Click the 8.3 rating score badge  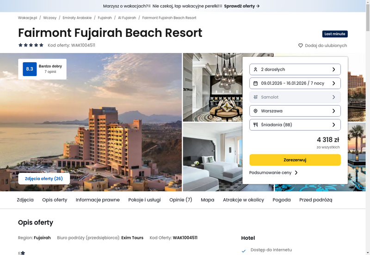[x=30, y=69]
